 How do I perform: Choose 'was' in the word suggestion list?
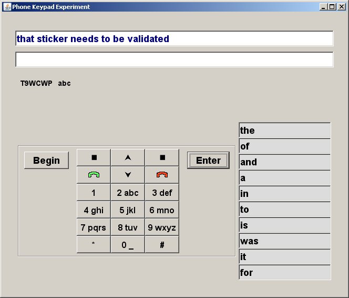(x=284, y=241)
